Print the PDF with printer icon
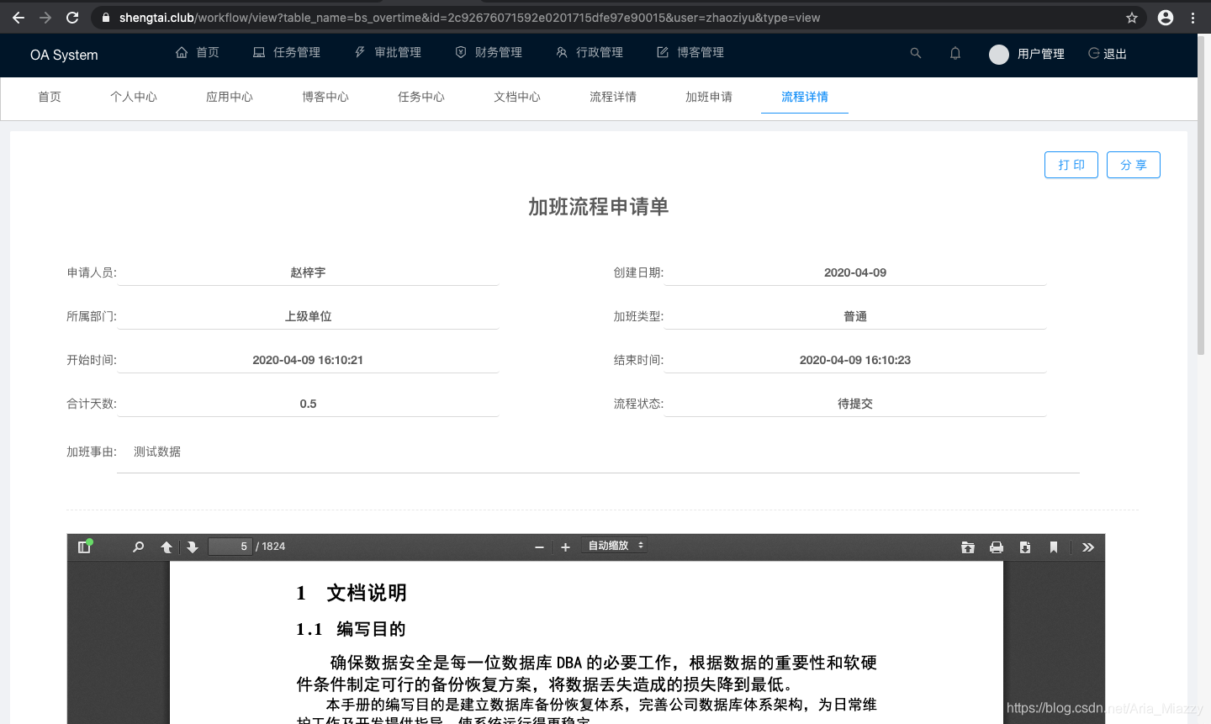 pyautogui.click(x=997, y=547)
